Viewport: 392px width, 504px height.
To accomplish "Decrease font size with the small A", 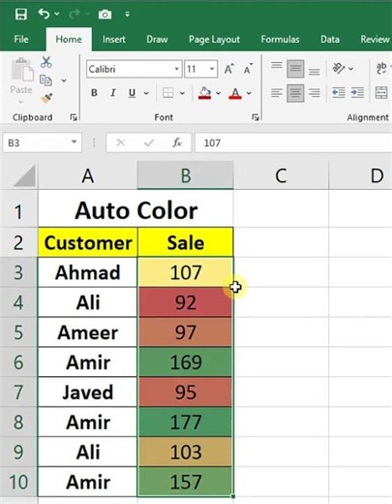I will [248, 69].
